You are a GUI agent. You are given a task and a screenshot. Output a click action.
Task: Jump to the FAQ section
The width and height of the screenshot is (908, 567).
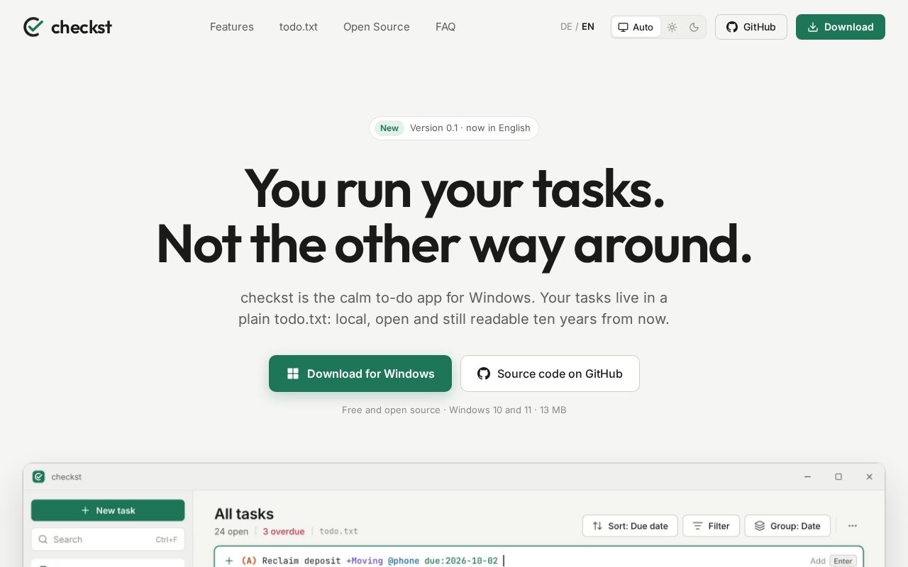(x=445, y=27)
